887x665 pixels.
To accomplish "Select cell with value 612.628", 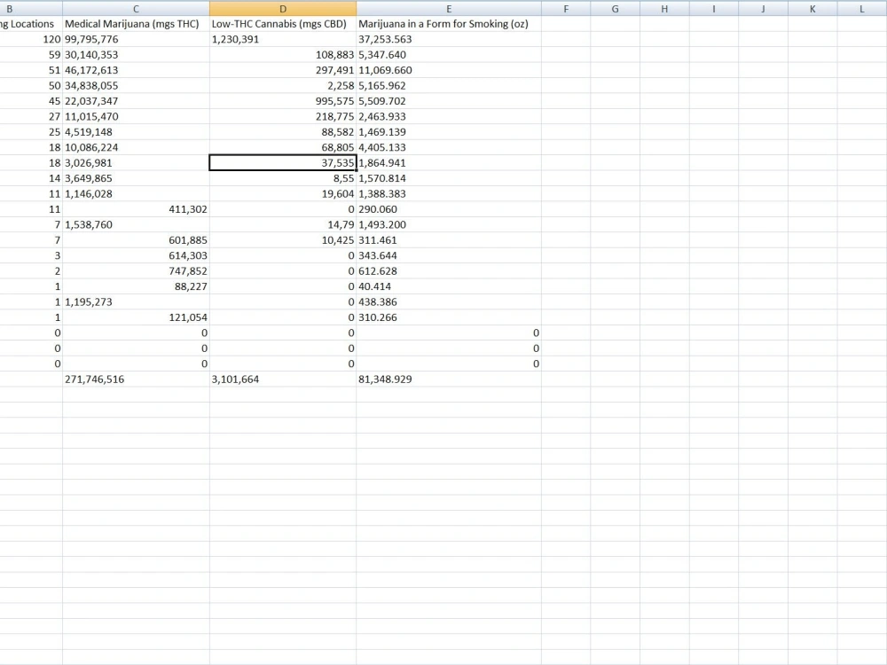I will point(449,270).
